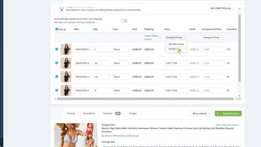261x147 pixels.
Task: Click the Inventory column header
Action: [x=232, y=29]
